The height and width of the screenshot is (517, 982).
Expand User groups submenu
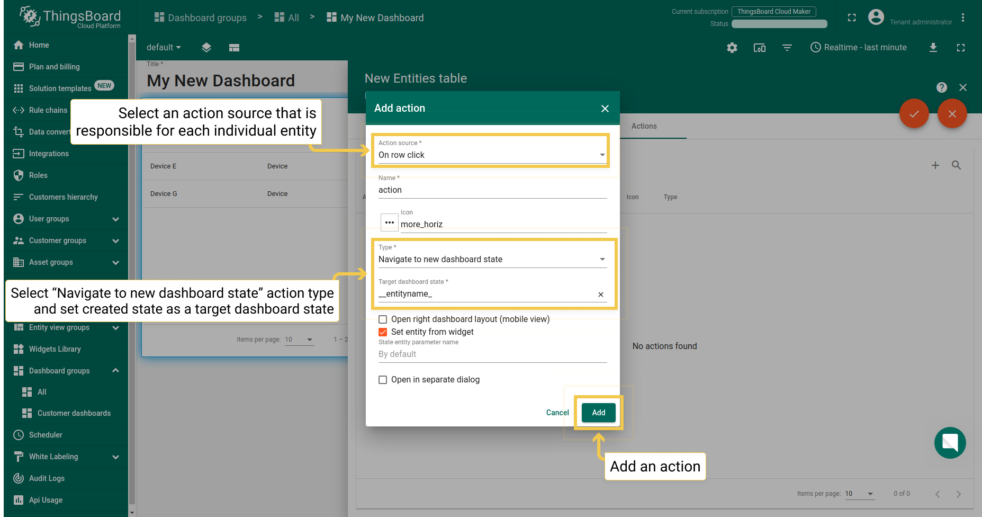[115, 219]
